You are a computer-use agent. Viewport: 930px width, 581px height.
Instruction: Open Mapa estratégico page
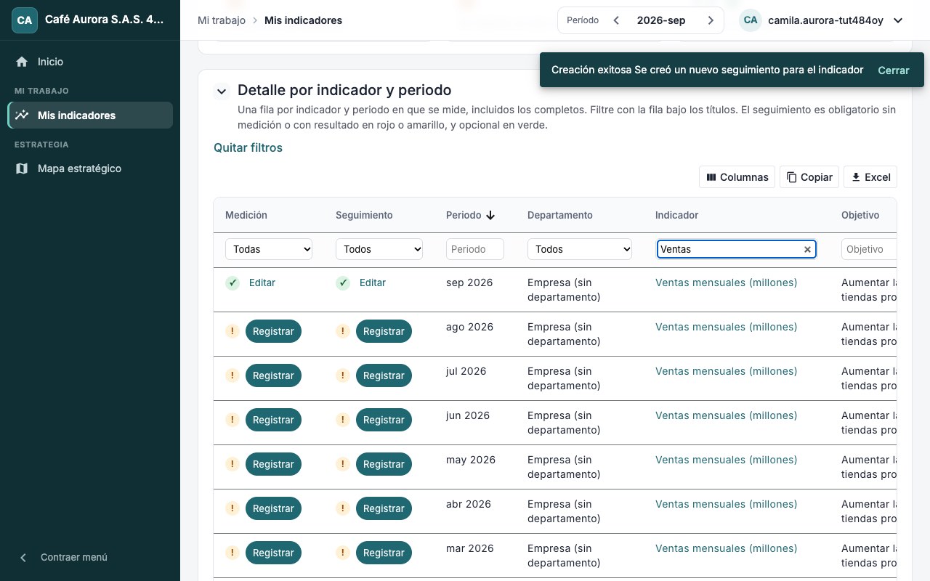tap(90, 168)
